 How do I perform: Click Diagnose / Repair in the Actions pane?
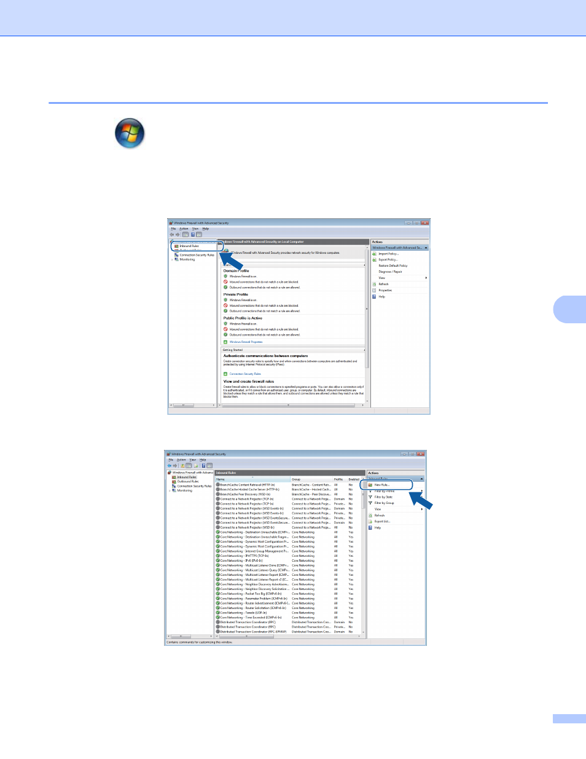[390, 272]
